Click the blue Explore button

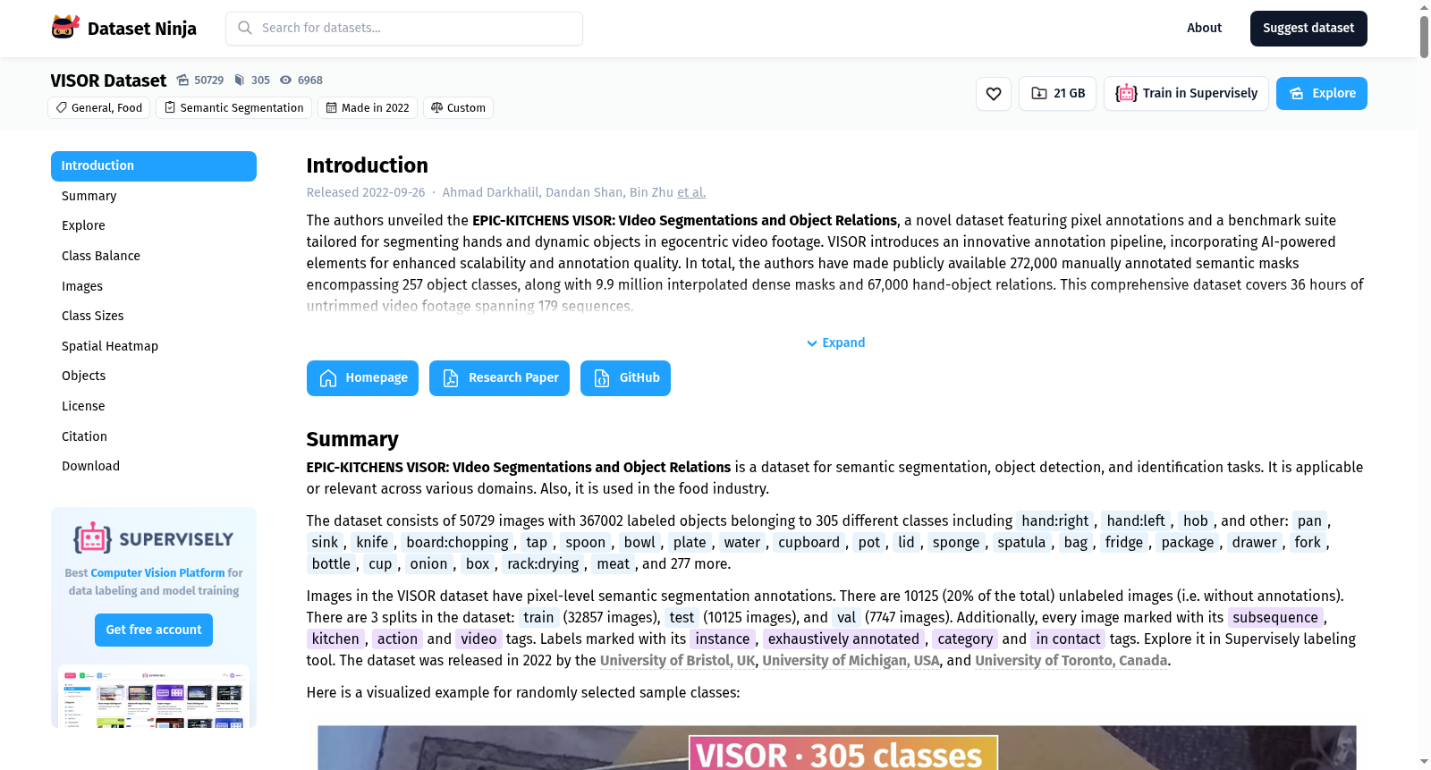[x=1322, y=94]
